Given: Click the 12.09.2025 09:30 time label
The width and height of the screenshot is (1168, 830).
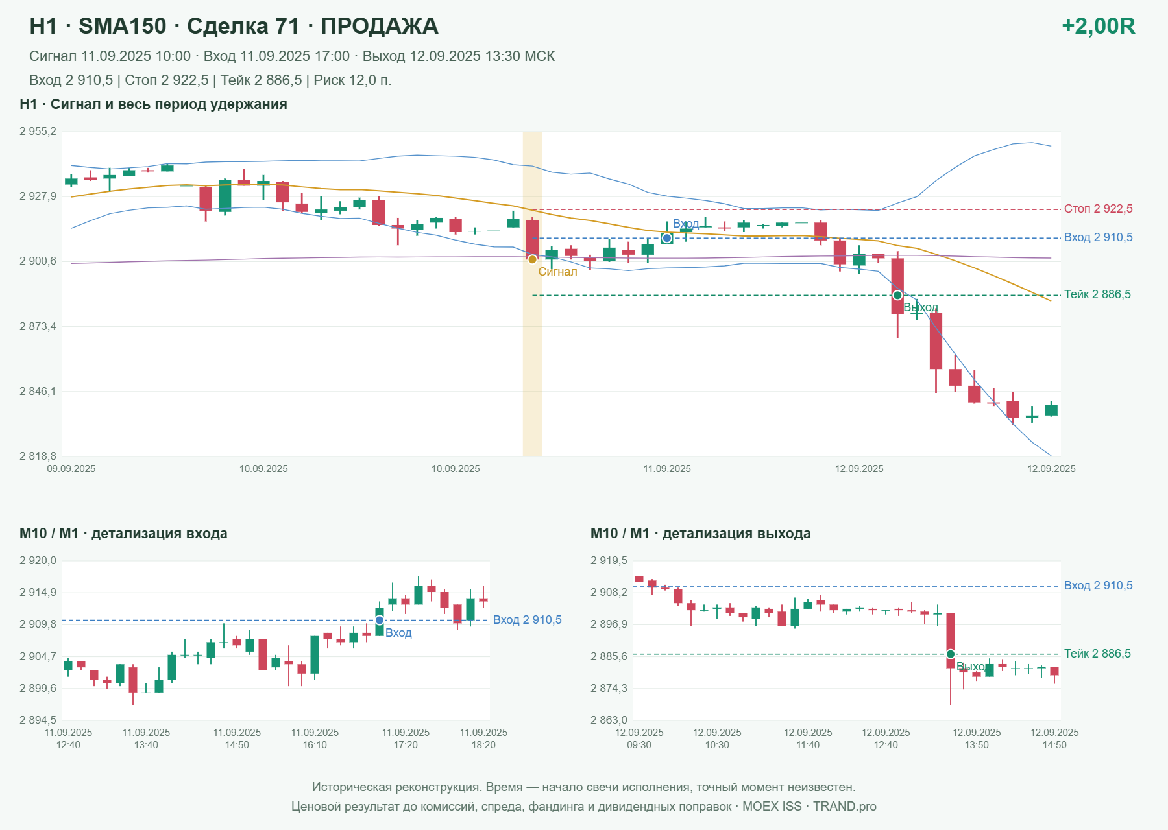Looking at the screenshot, I should [x=639, y=739].
